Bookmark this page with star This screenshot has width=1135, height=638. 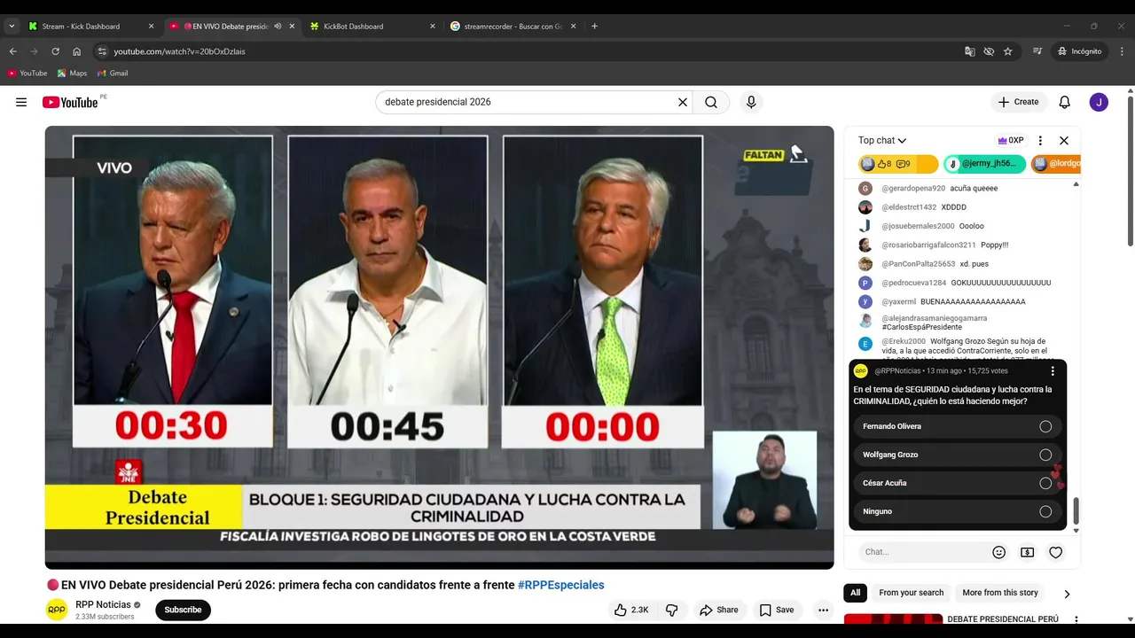coord(1008,51)
